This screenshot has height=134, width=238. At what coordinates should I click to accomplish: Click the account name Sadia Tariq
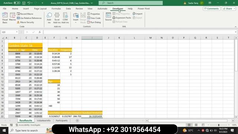point(193,3)
